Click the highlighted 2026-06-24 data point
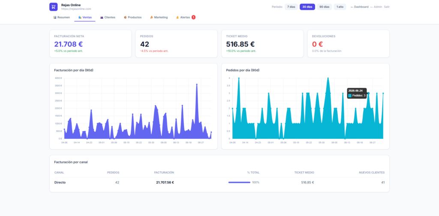 (x=368, y=93)
